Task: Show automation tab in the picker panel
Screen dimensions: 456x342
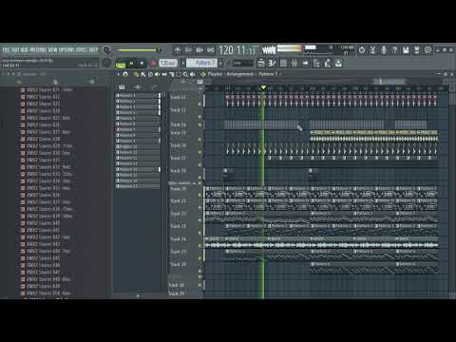Action: [154, 86]
